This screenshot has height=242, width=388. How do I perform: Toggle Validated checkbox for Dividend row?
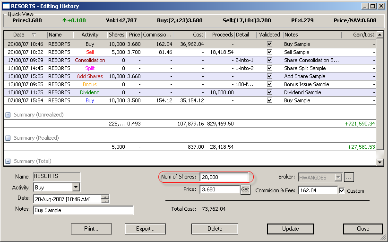[x=270, y=92]
